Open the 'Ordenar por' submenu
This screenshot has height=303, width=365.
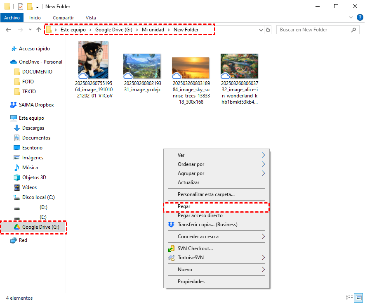(217, 164)
